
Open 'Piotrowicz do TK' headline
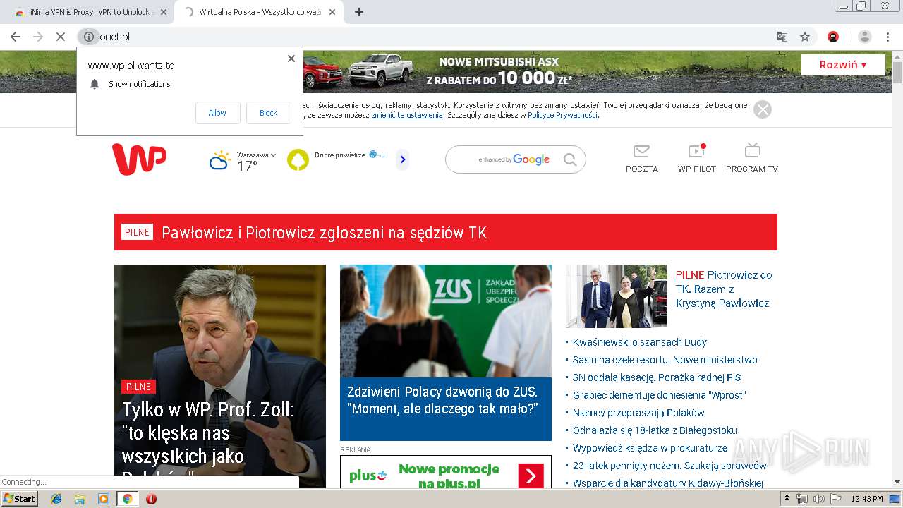point(724,289)
